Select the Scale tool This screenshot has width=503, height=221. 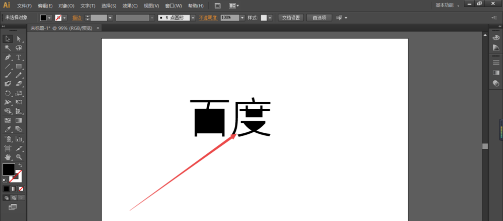click(x=19, y=93)
